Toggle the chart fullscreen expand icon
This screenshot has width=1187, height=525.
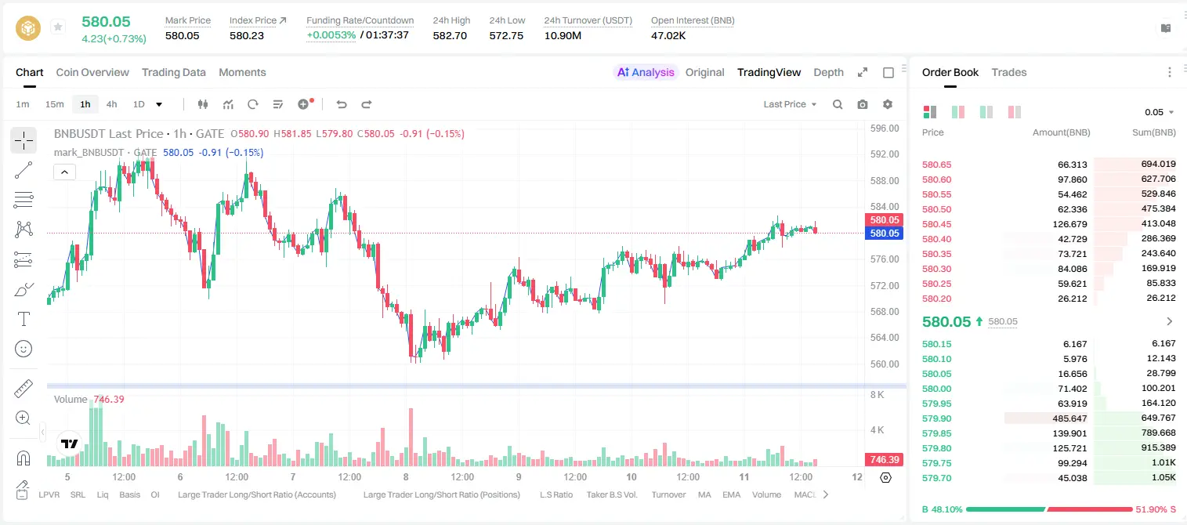point(863,72)
